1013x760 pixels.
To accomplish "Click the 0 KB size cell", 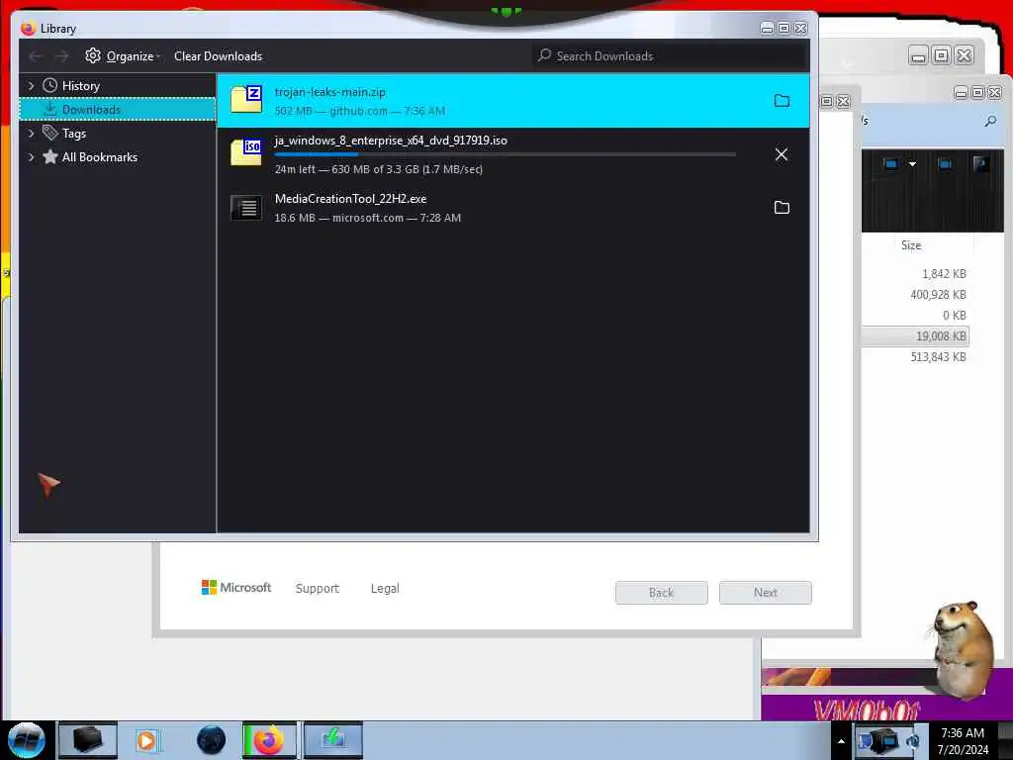I will (955, 316).
